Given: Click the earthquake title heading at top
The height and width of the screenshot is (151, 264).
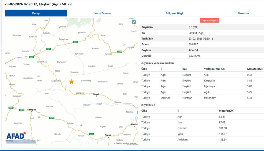Looking at the screenshot, I should pos(39,4).
